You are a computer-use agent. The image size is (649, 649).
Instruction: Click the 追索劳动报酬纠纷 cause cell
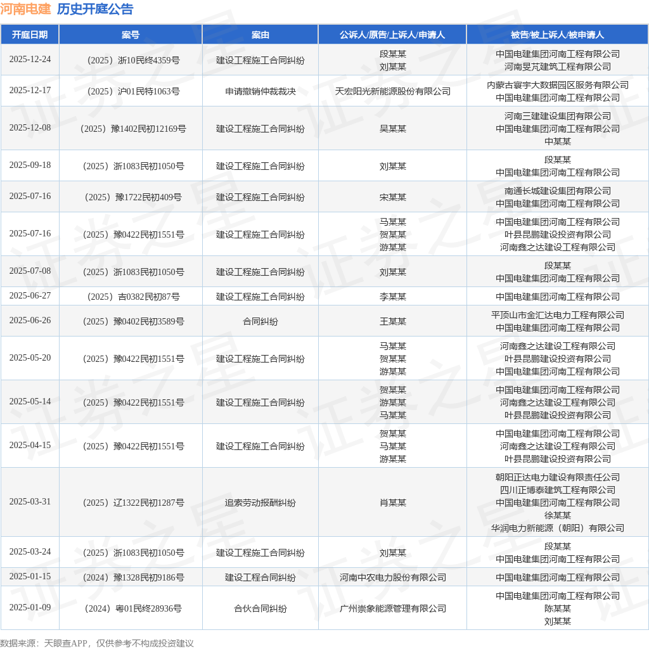coord(260,503)
